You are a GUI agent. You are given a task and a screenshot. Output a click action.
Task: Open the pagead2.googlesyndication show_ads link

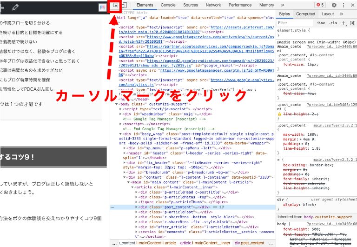click(196, 63)
